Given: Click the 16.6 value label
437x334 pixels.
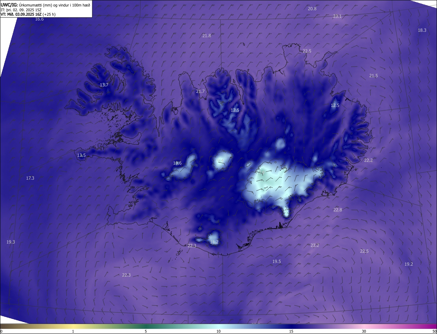Looking at the screenshot, I should 39,19.
